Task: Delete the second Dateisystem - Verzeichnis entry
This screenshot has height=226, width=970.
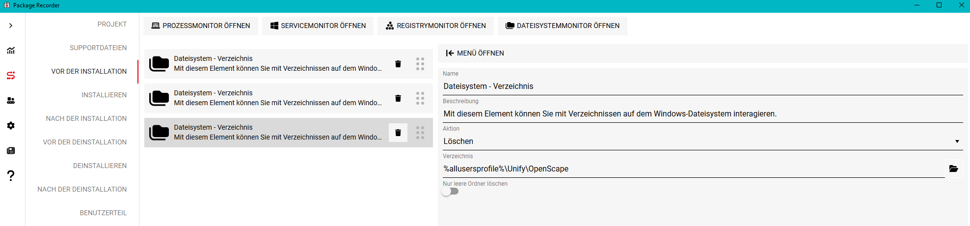Action: point(398,98)
